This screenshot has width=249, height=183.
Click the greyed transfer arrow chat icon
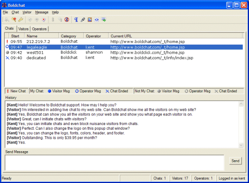pyautogui.click(x=36, y=20)
